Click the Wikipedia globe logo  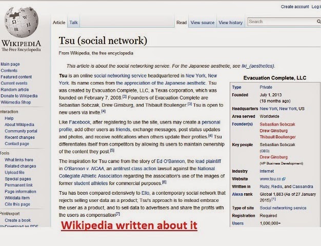pos(22,22)
